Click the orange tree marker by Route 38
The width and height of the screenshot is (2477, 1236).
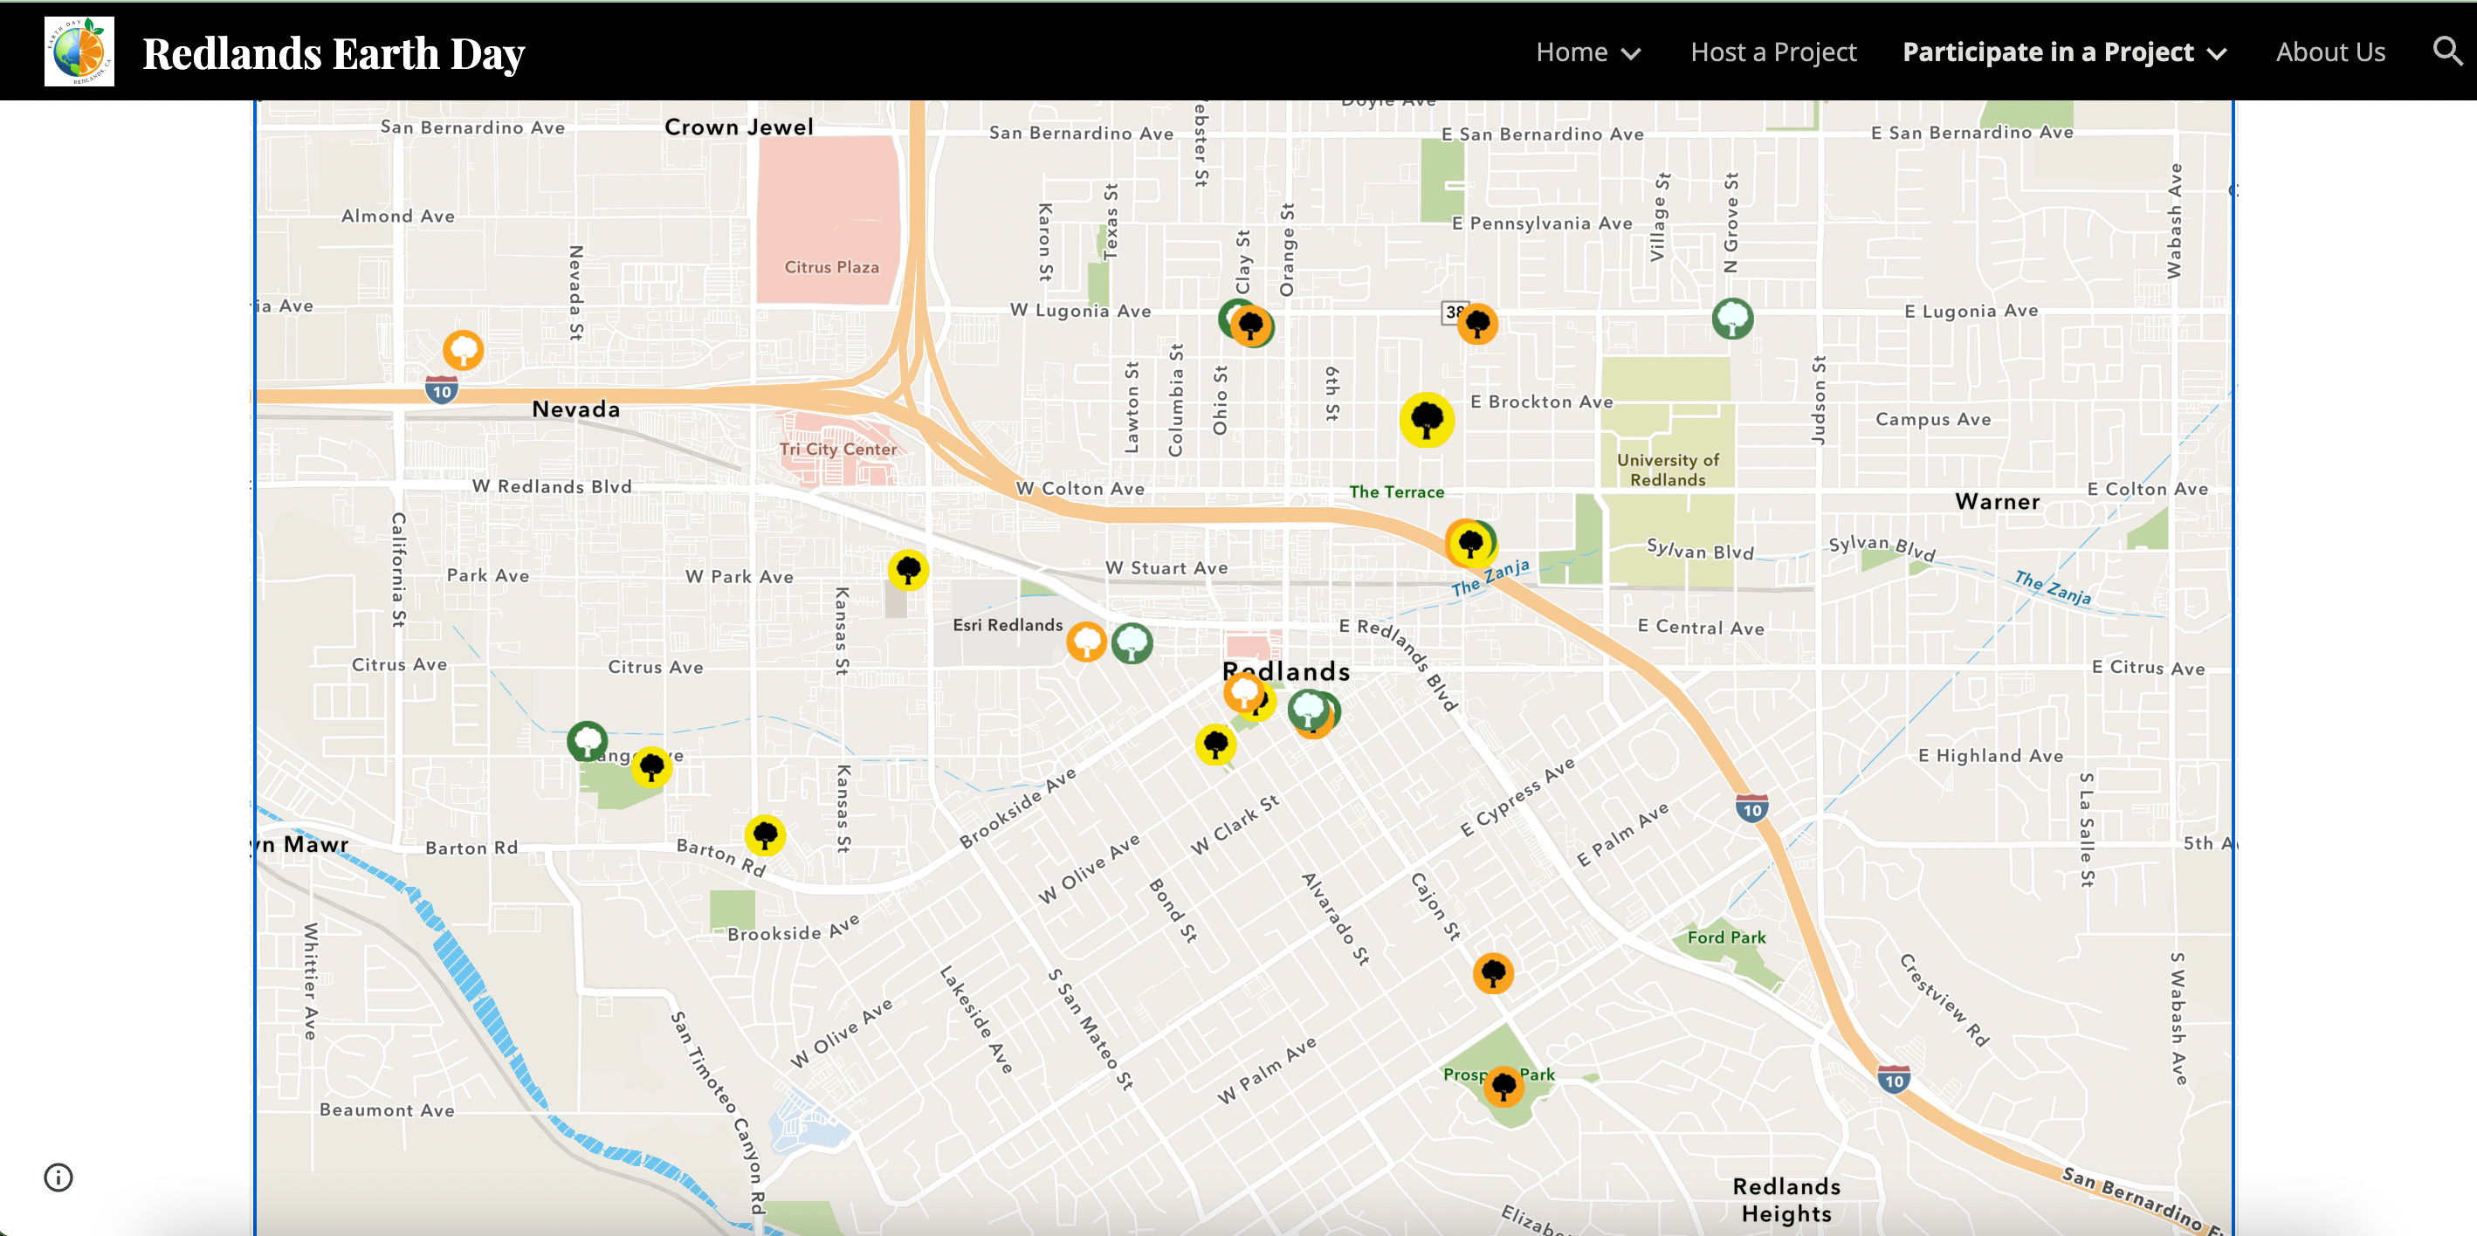(1477, 324)
